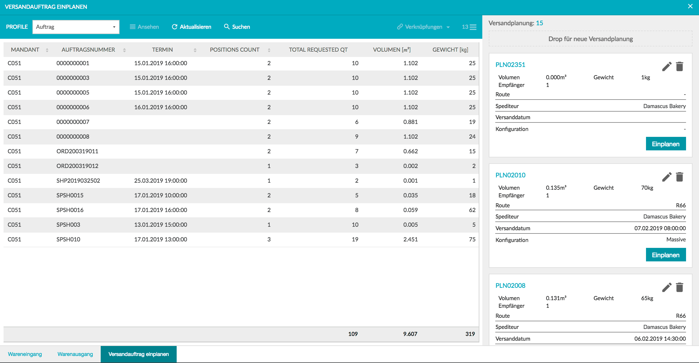Click the PROFILE label
699x363 pixels.
tap(17, 27)
